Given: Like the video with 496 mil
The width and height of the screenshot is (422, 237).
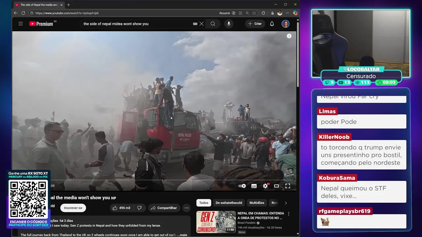Looking at the screenshot, I should 121,208.
